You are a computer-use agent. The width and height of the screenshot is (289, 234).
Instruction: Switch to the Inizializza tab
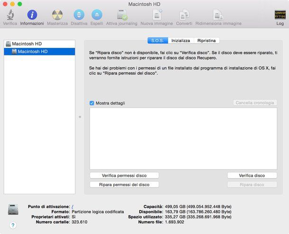(181, 41)
